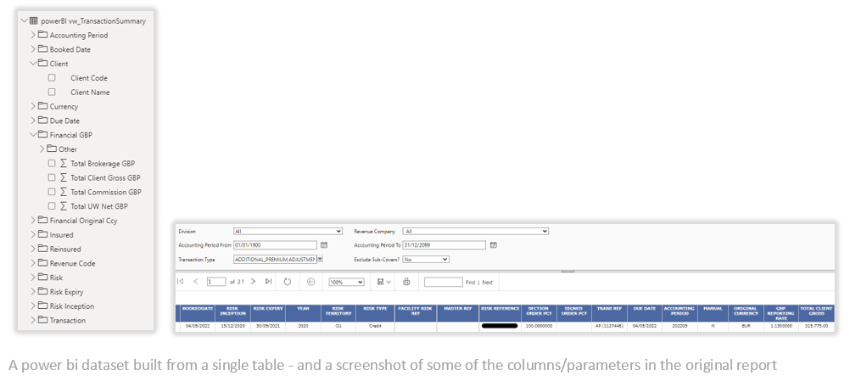Viewport: 850px width, 387px height.
Task: Open the Division dropdown
Action: [x=288, y=231]
